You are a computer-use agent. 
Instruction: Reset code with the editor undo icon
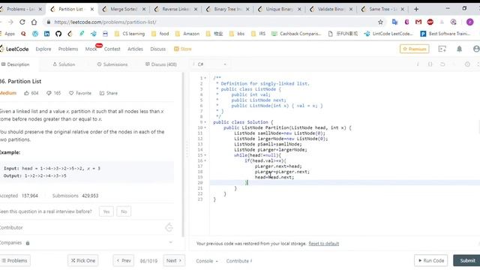tap(442, 64)
